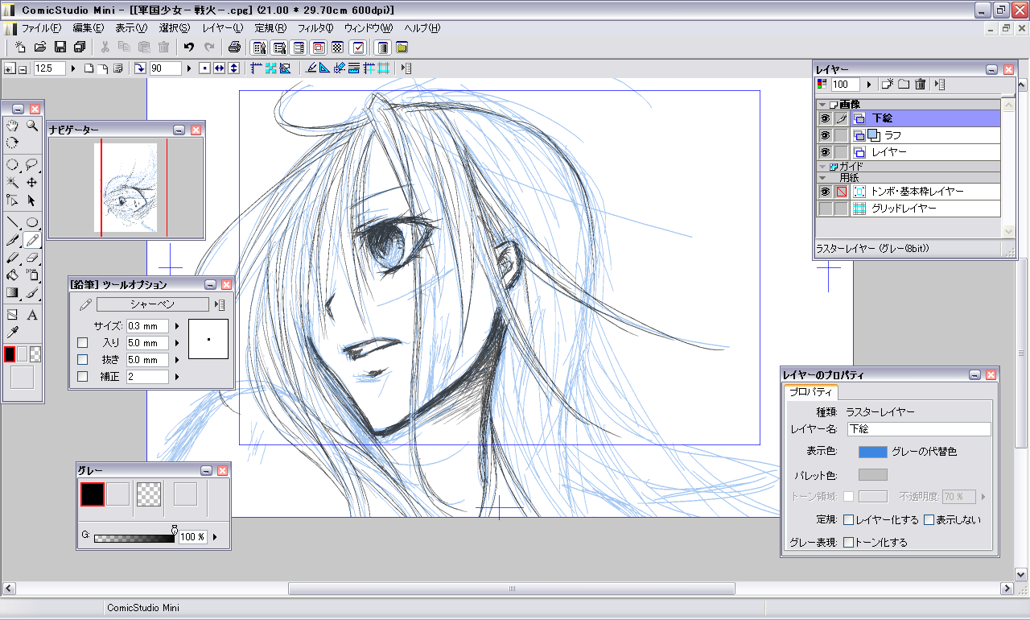
Task: Click the blue 表示色 color swatch
Action: click(x=872, y=452)
